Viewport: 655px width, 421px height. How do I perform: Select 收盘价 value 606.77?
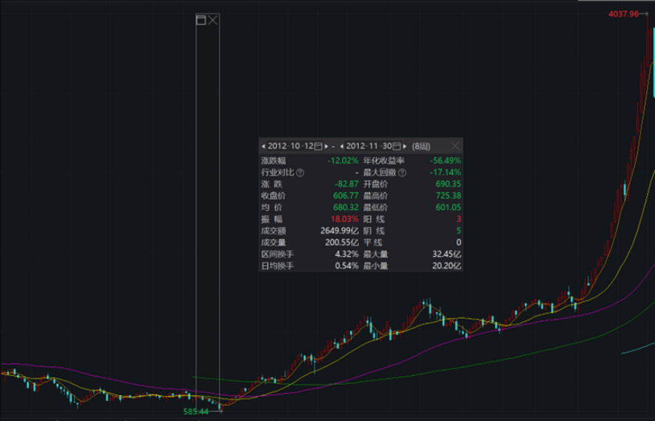(346, 196)
